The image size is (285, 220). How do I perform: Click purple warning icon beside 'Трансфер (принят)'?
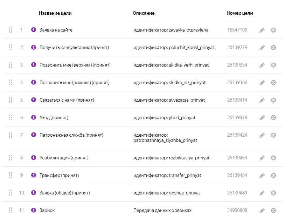tap(34, 175)
